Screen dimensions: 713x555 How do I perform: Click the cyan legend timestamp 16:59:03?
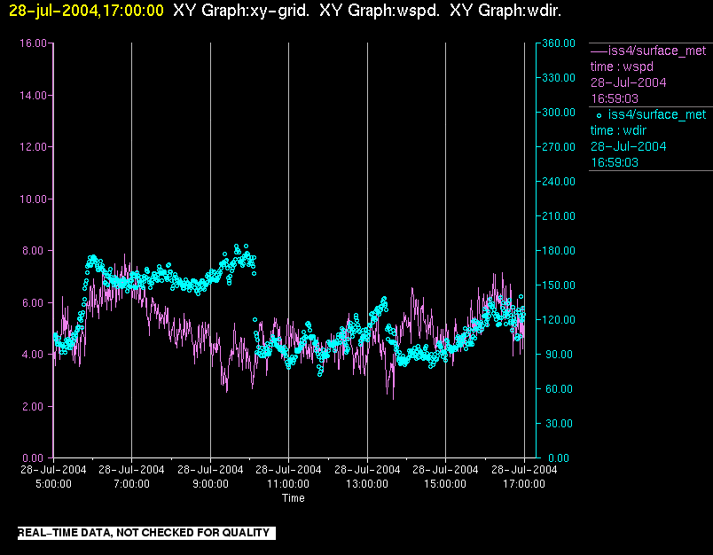click(615, 162)
